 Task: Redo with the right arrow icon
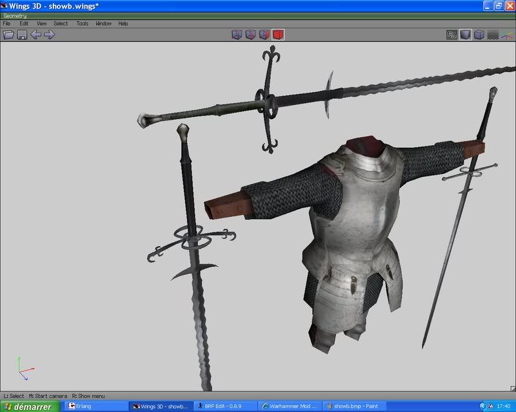pyautogui.click(x=49, y=35)
